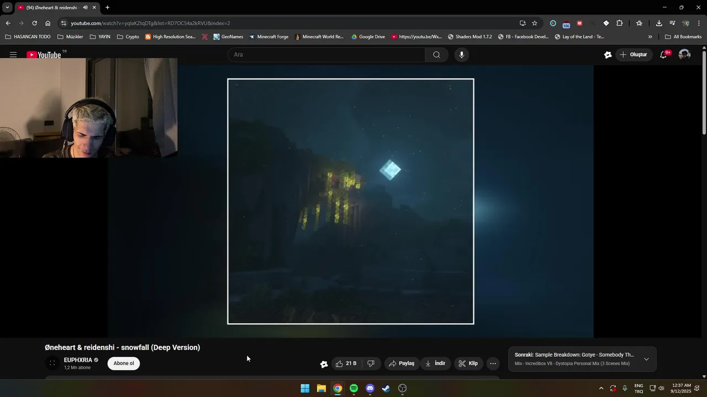Open the All Bookmarks folder

click(x=683, y=37)
